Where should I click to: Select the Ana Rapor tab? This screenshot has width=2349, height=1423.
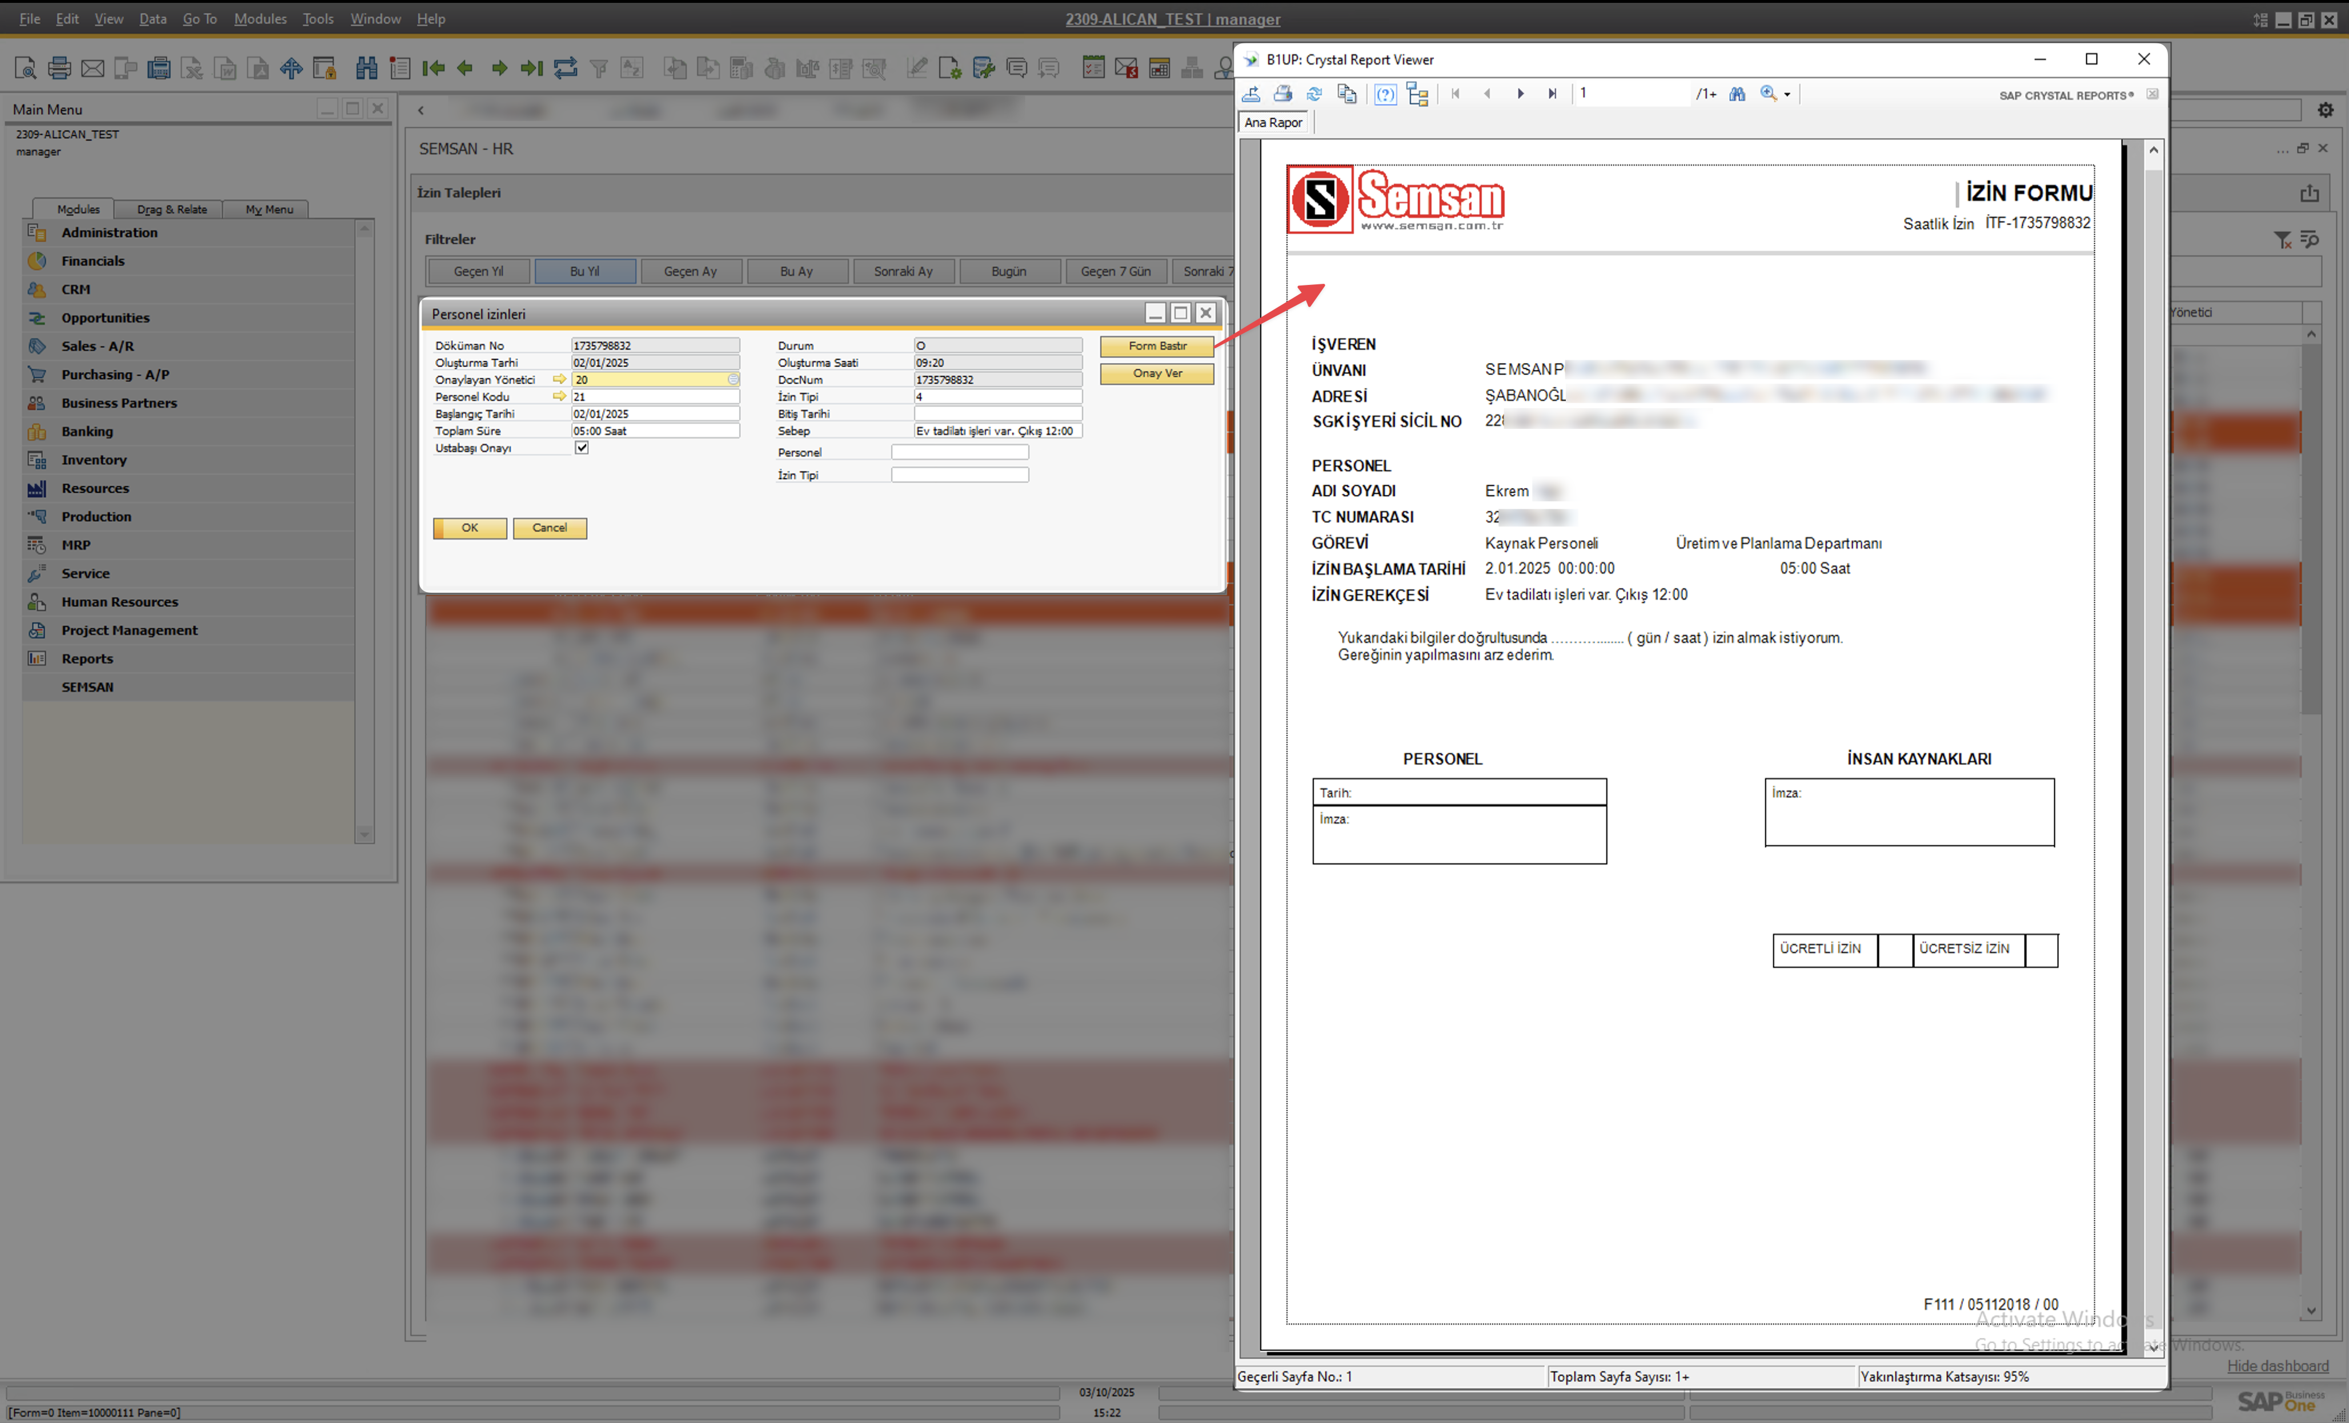tap(1273, 122)
